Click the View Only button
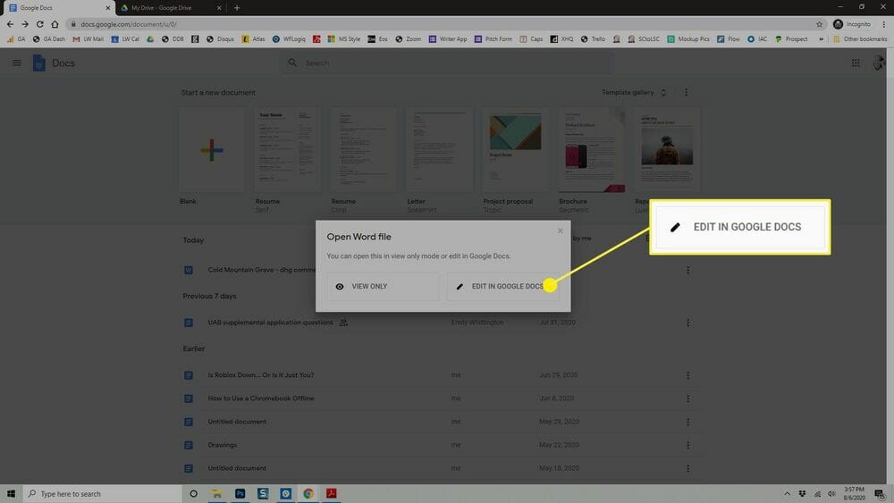This screenshot has width=894, height=503. pos(382,287)
